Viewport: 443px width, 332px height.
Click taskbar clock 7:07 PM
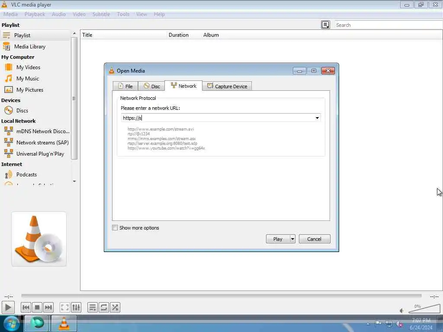coord(421,320)
